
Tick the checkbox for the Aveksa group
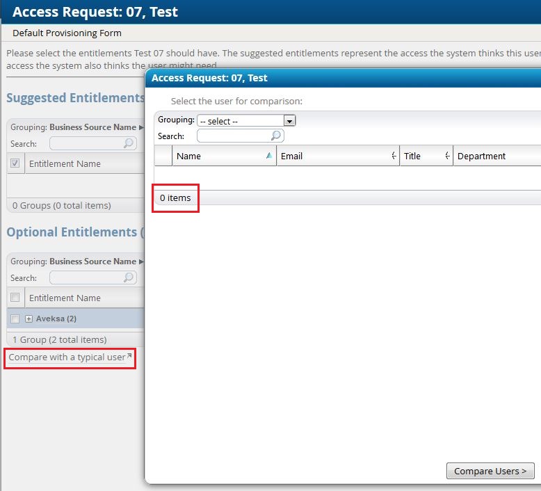[x=15, y=319]
